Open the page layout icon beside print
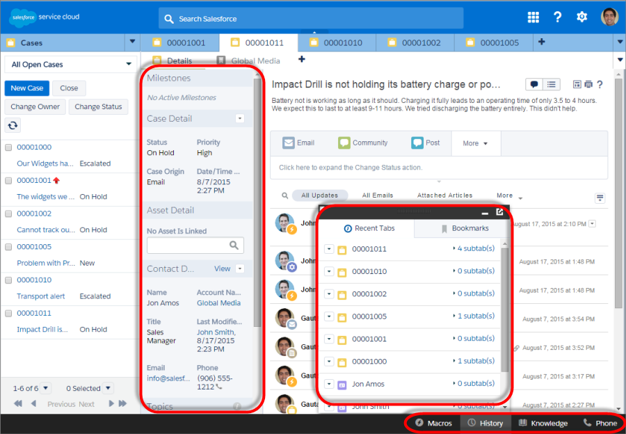626x434 pixels. click(x=577, y=84)
